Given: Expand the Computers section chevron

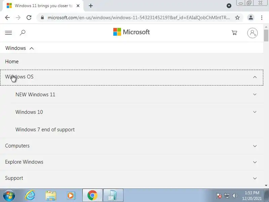Looking at the screenshot, I should (255, 146).
